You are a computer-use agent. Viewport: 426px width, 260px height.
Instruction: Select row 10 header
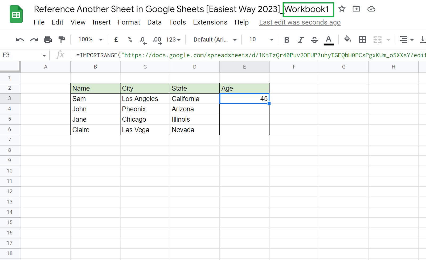pos(10,171)
